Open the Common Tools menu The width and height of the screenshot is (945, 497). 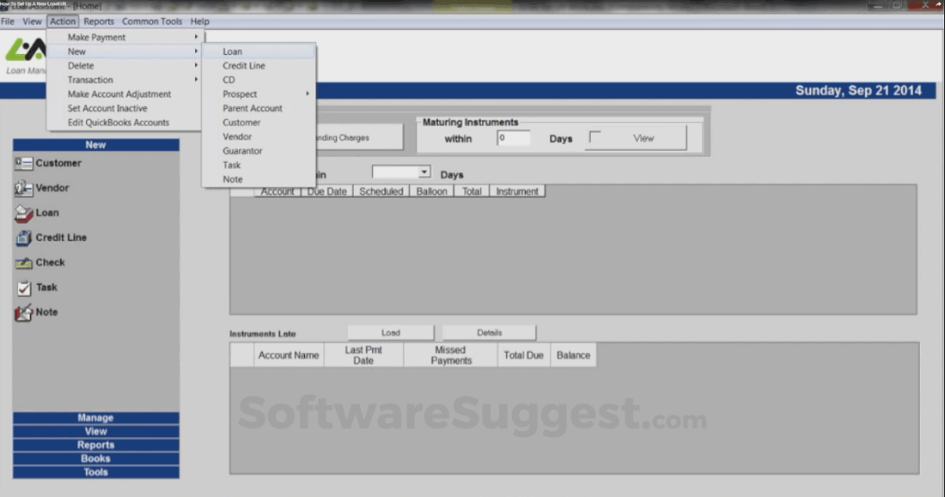(152, 21)
